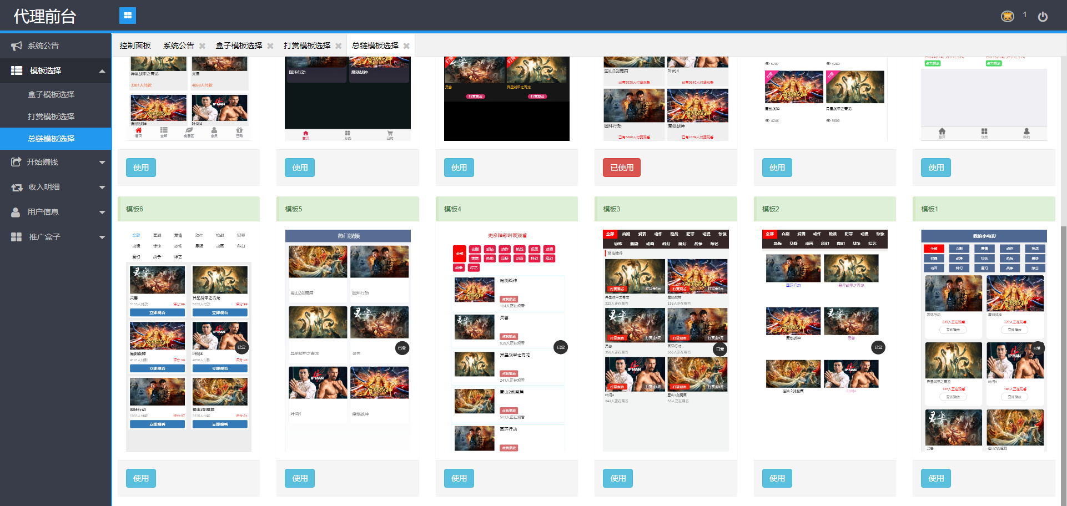Click the 模板6 preview thumbnail
This screenshot has height=506, width=1067.
189,341
